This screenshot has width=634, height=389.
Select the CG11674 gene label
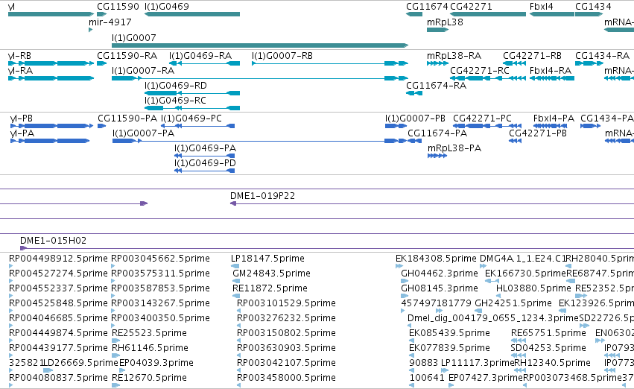(x=427, y=7)
